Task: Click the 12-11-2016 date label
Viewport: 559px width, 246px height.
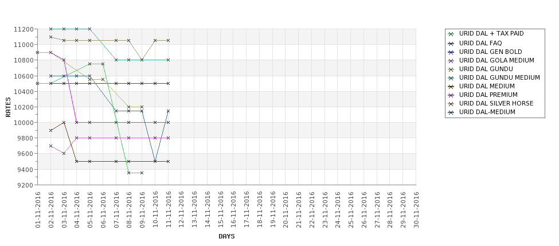Action: (x=181, y=210)
